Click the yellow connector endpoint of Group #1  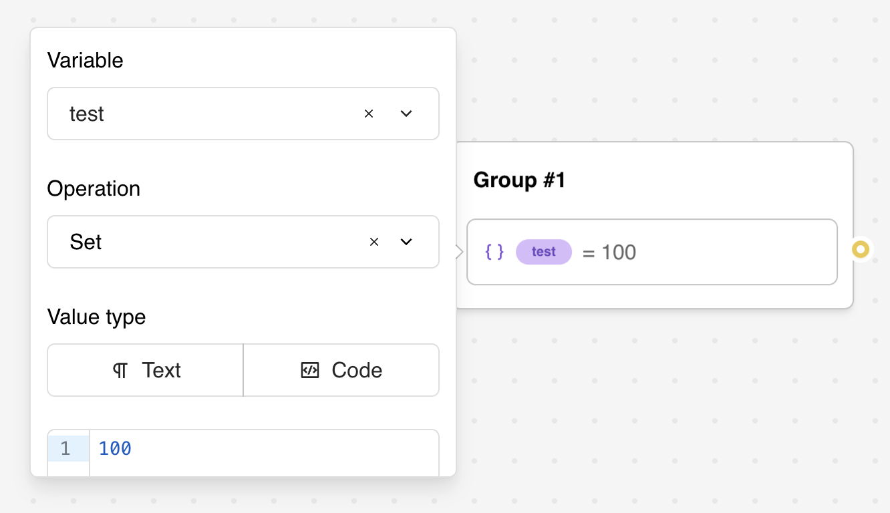pyautogui.click(x=861, y=250)
